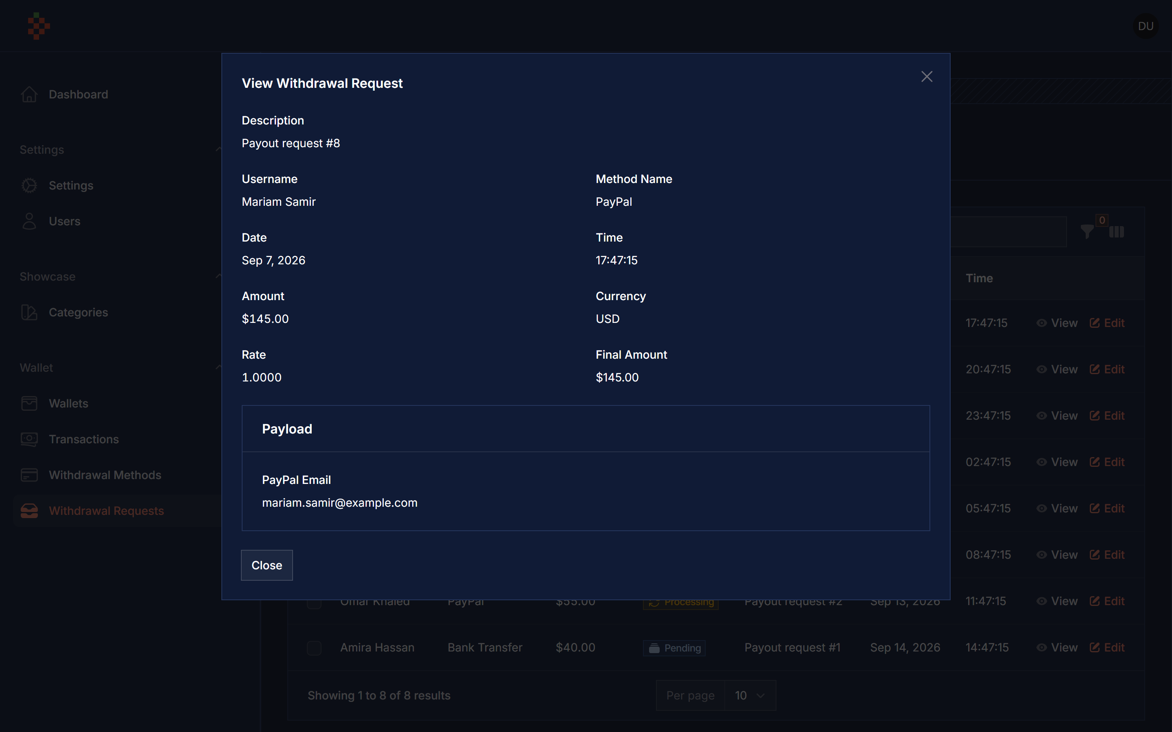Click the edit pencil icon in 14:47:15 row
1172x732 pixels.
click(1095, 647)
